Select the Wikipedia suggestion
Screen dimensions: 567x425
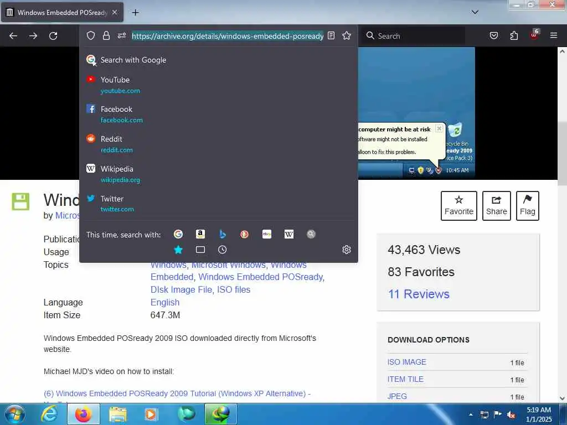pos(219,174)
